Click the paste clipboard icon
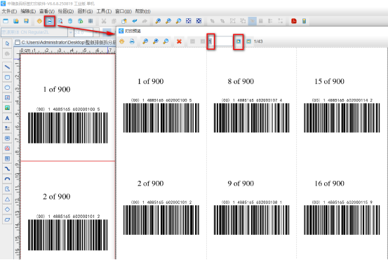Image resolution: width=388 pixels, height=260 pixels. [124, 21]
